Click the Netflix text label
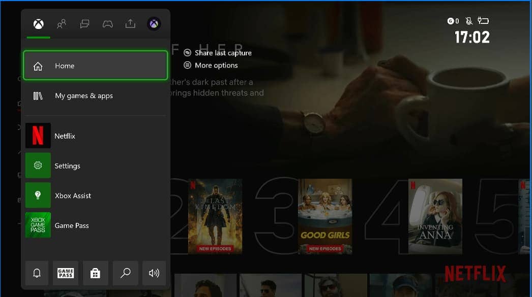532x297 pixels. 65,136
